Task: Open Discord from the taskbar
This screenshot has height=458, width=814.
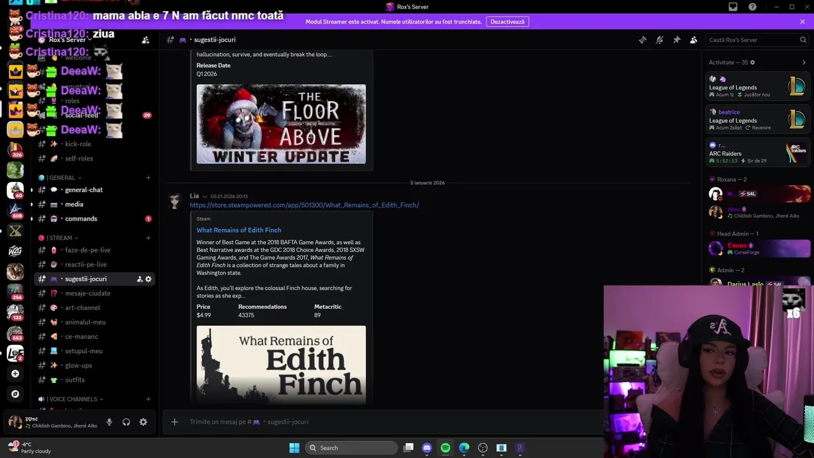Action: pyautogui.click(x=427, y=448)
